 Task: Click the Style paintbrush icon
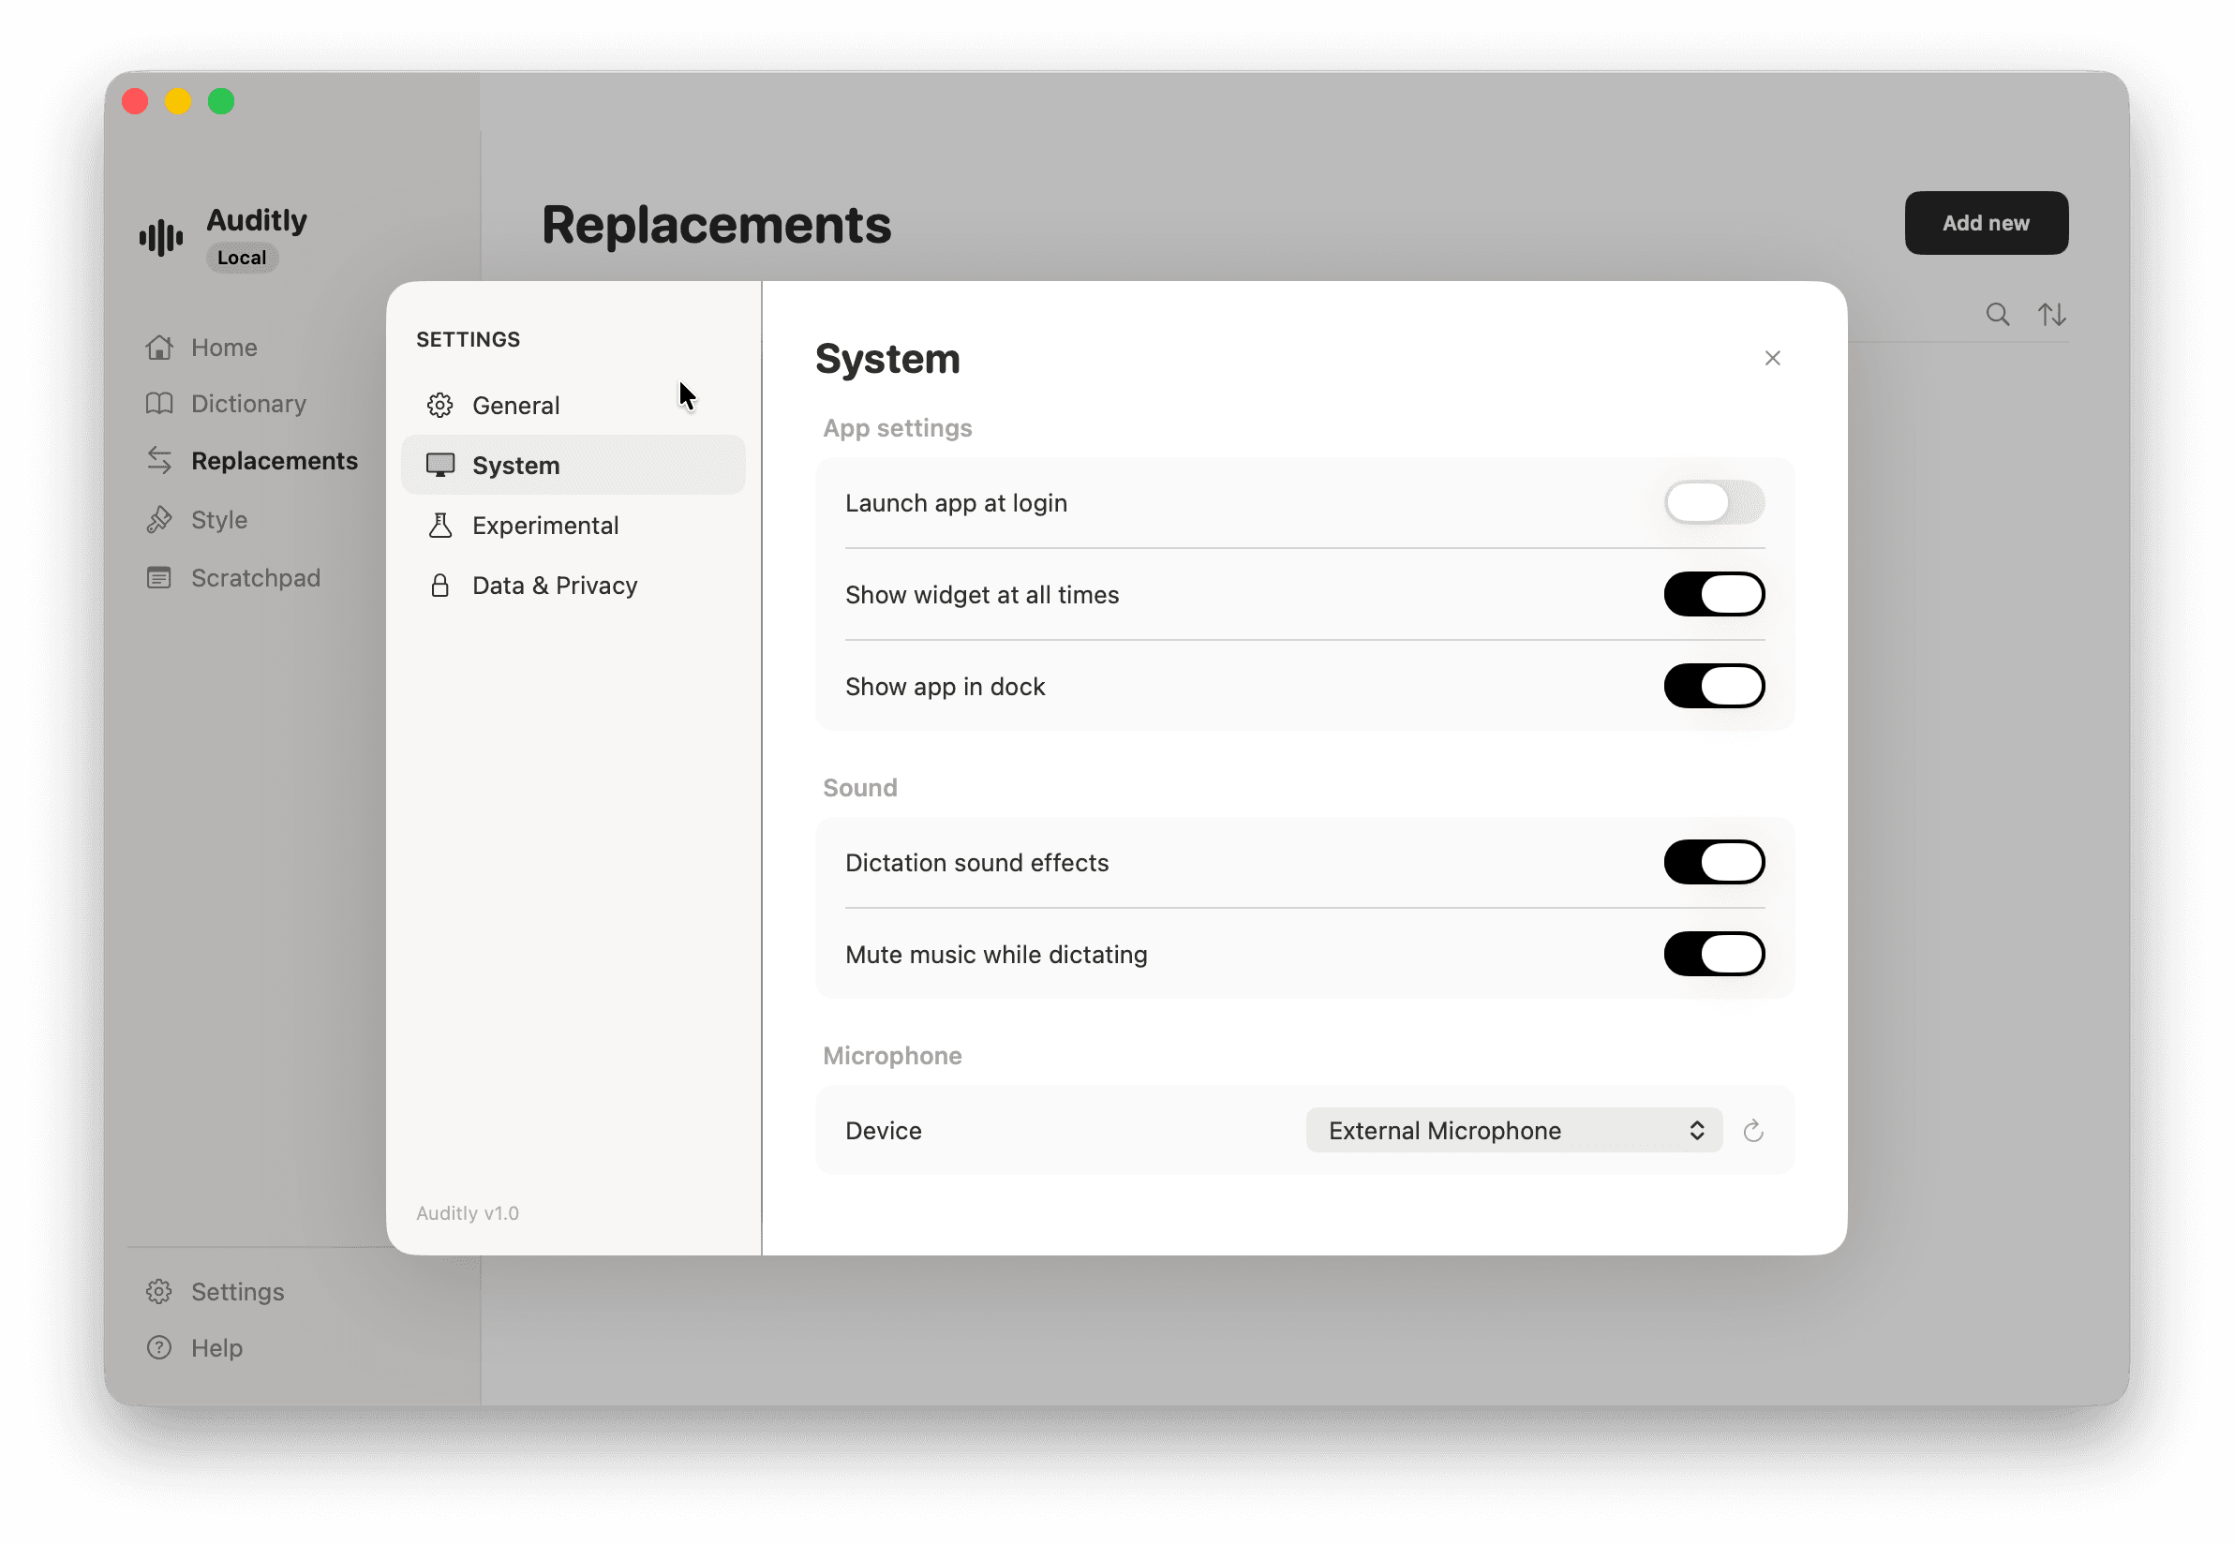[158, 519]
